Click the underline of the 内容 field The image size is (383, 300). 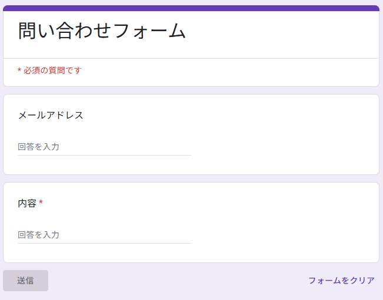104,243
